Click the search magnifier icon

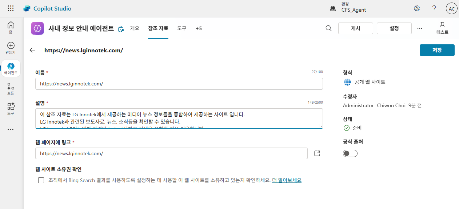(x=328, y=28)
